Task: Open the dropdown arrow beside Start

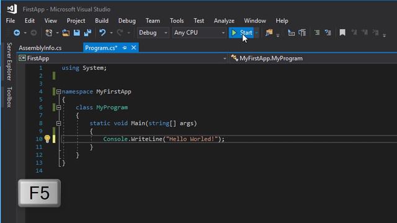Action: [256, 33]
